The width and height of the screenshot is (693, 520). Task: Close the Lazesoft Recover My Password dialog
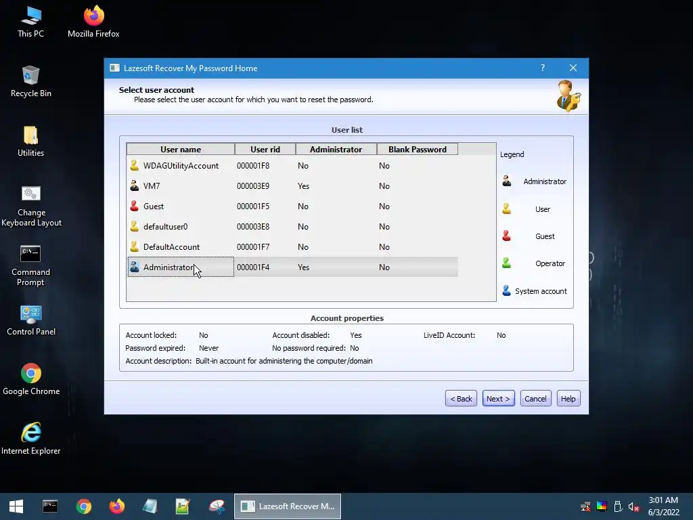click(573, 68)
